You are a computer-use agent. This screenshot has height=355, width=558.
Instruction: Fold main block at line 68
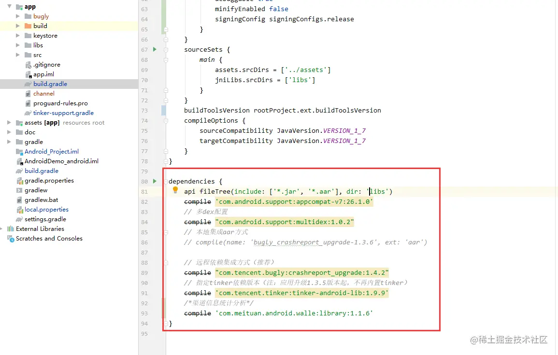[166, 60]
